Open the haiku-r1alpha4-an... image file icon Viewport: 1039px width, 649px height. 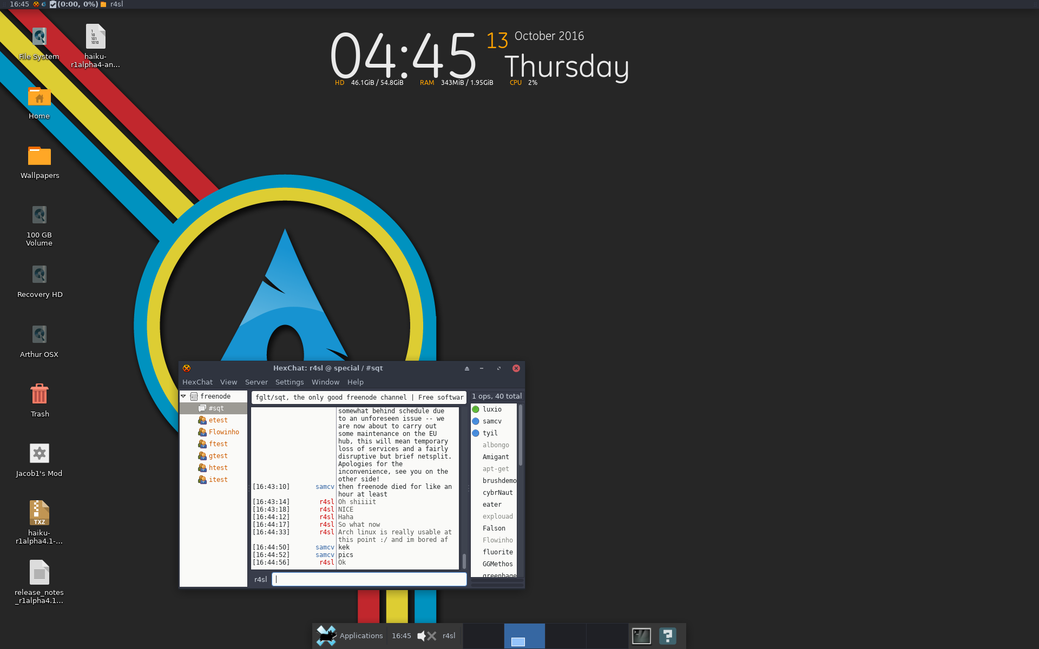pyautogui.click(x=95, y=37)
